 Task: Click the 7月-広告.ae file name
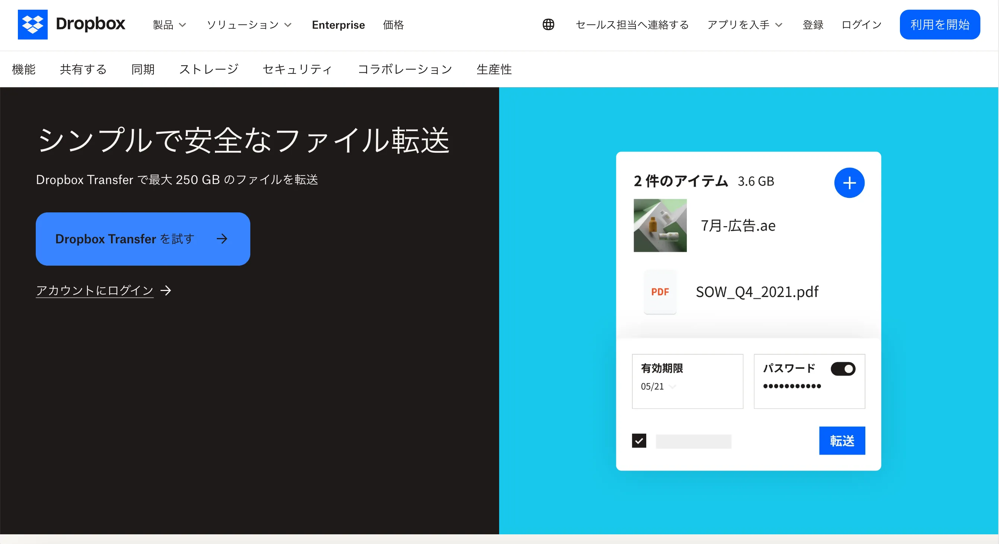tap(738, 225)
